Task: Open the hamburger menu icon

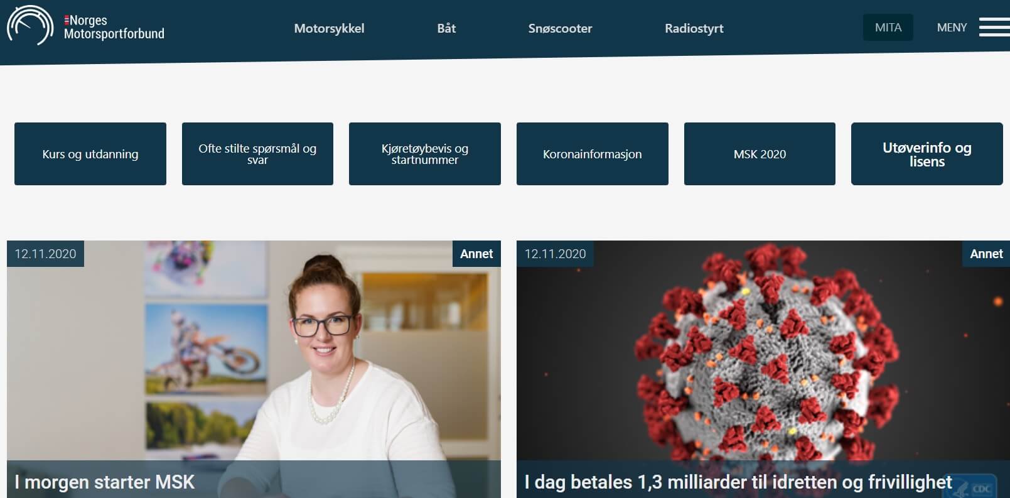Action: pyautogui.click(x=994, y=27)
